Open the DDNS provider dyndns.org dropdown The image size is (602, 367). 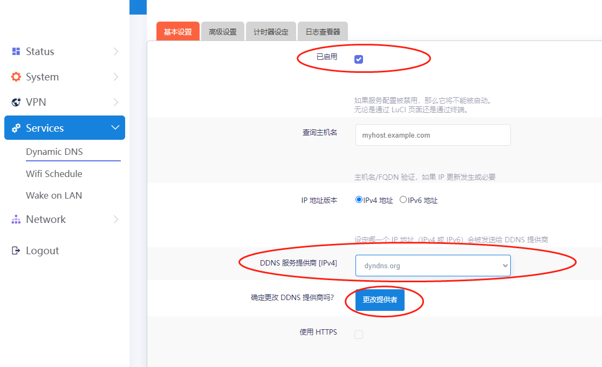433,266
